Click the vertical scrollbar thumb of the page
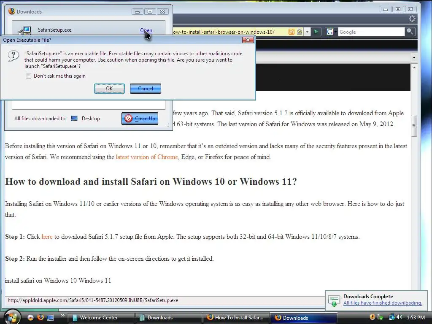The image size is (432, 324). [x=414, y=126]
